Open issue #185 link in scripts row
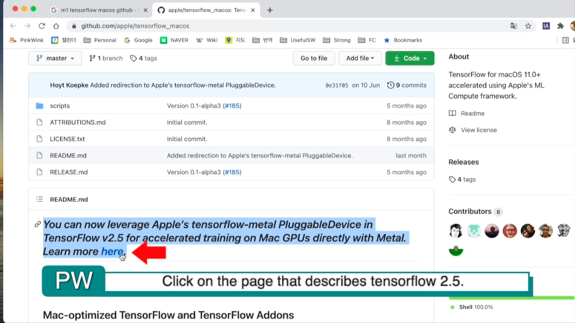 (x=233, y=106)
